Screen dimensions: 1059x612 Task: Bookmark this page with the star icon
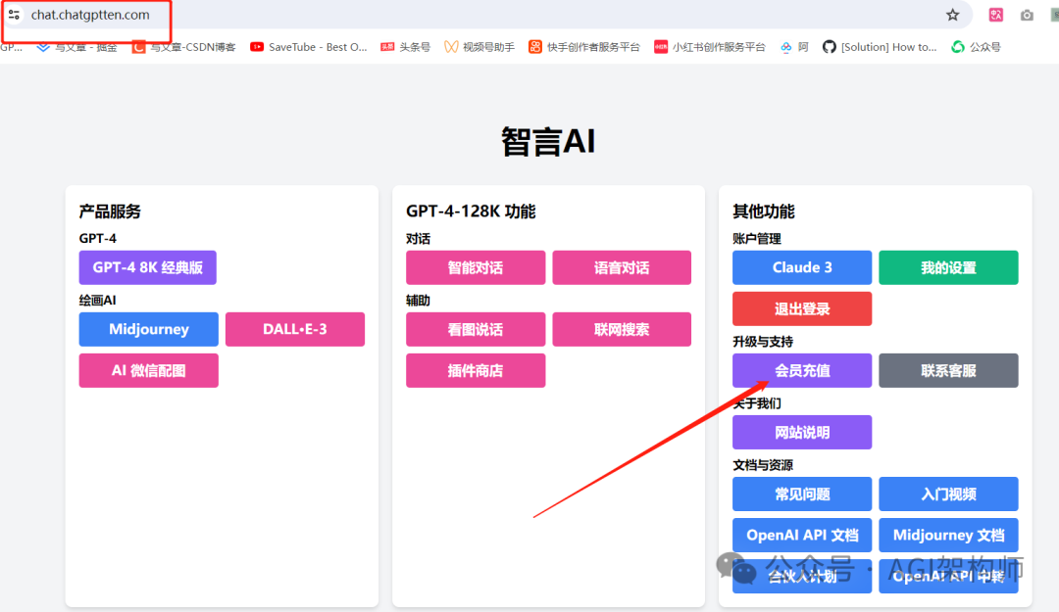coord(952,15)
